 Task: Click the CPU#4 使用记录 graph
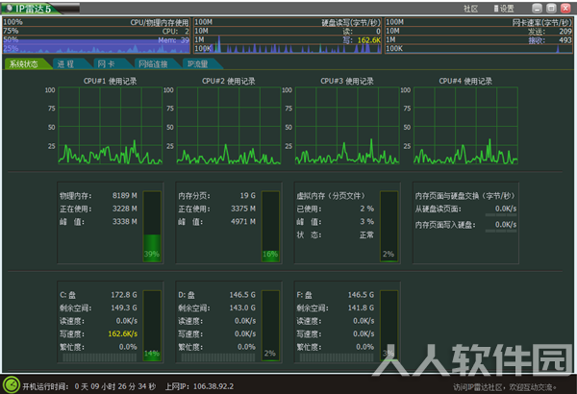pyautogui.click(x=465, y=126)
